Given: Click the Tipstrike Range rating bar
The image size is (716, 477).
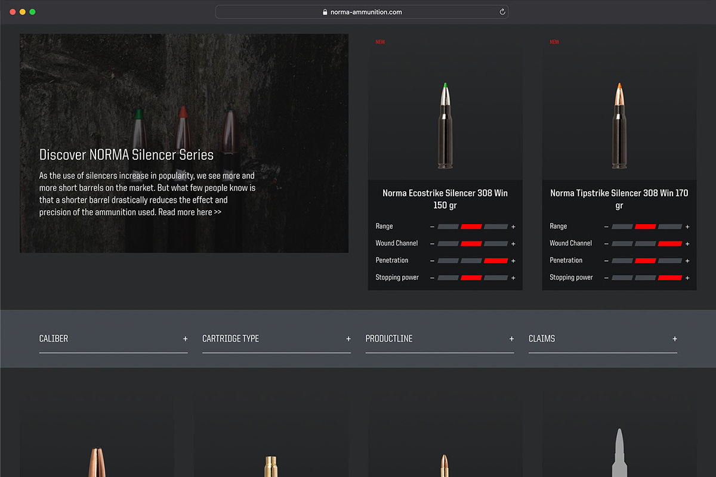Looking at the screenshot, I should 647,227.
